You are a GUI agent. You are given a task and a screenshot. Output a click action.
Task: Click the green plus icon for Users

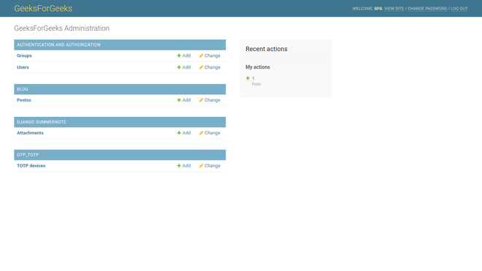click(x=179, y=67)
